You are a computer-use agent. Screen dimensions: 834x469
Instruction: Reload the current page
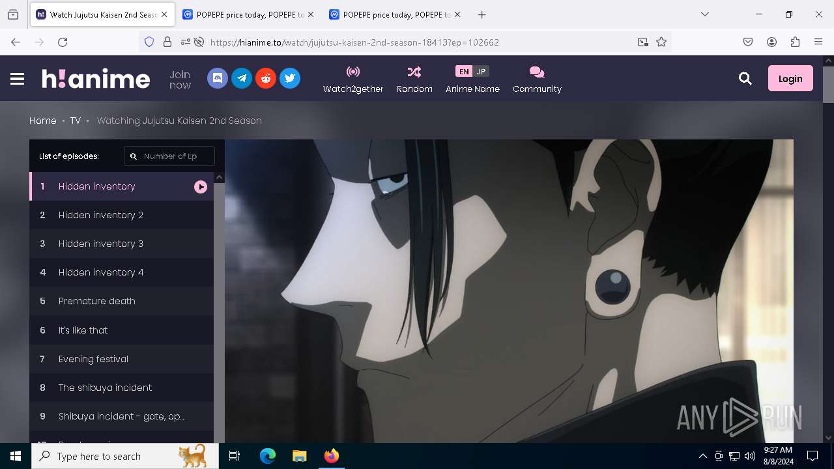tap(63, 42)
